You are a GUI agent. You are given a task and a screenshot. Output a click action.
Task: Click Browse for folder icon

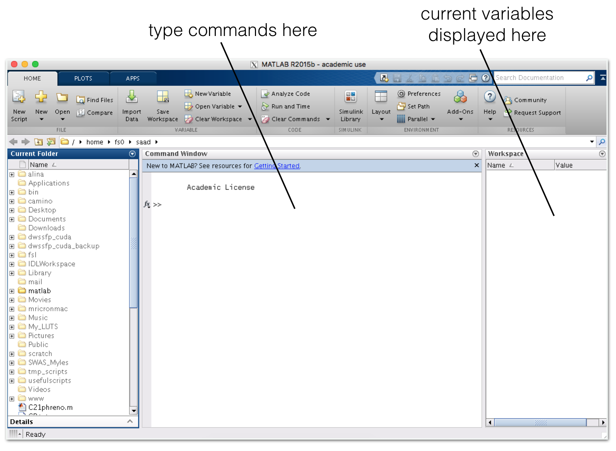coord(51,142)
